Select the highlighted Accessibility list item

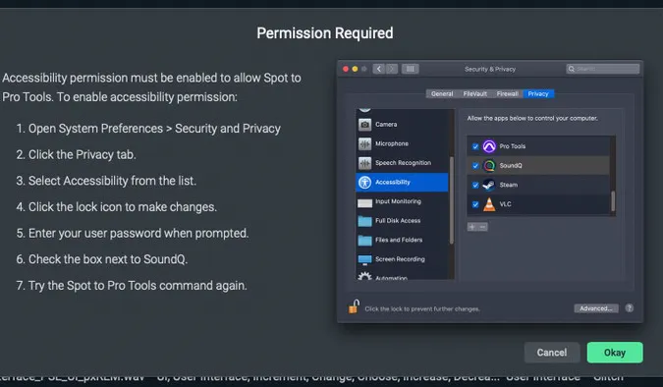point(402,183)
